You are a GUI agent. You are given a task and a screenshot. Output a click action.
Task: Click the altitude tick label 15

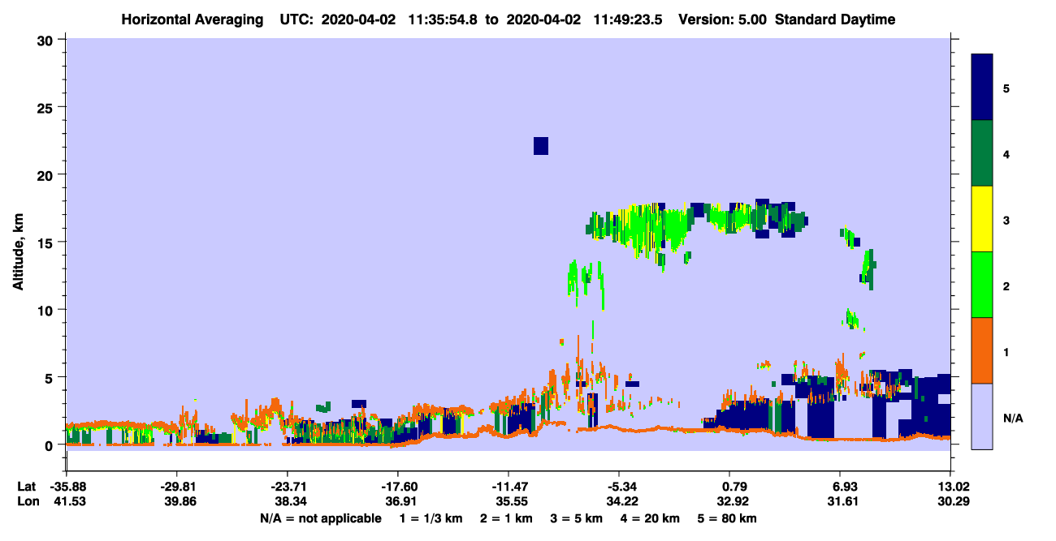[47, 243]
